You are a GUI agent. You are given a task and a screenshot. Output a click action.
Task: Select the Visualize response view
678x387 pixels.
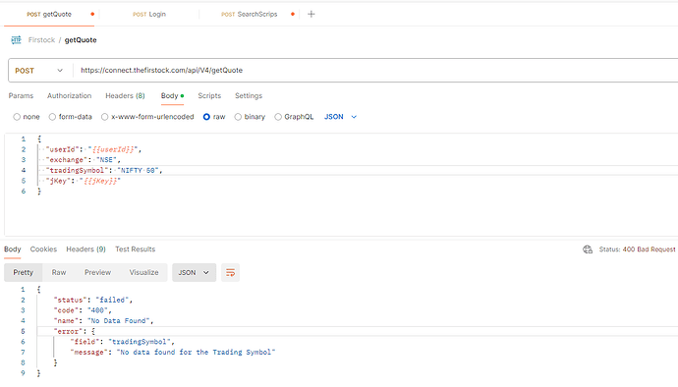[144, 272]
